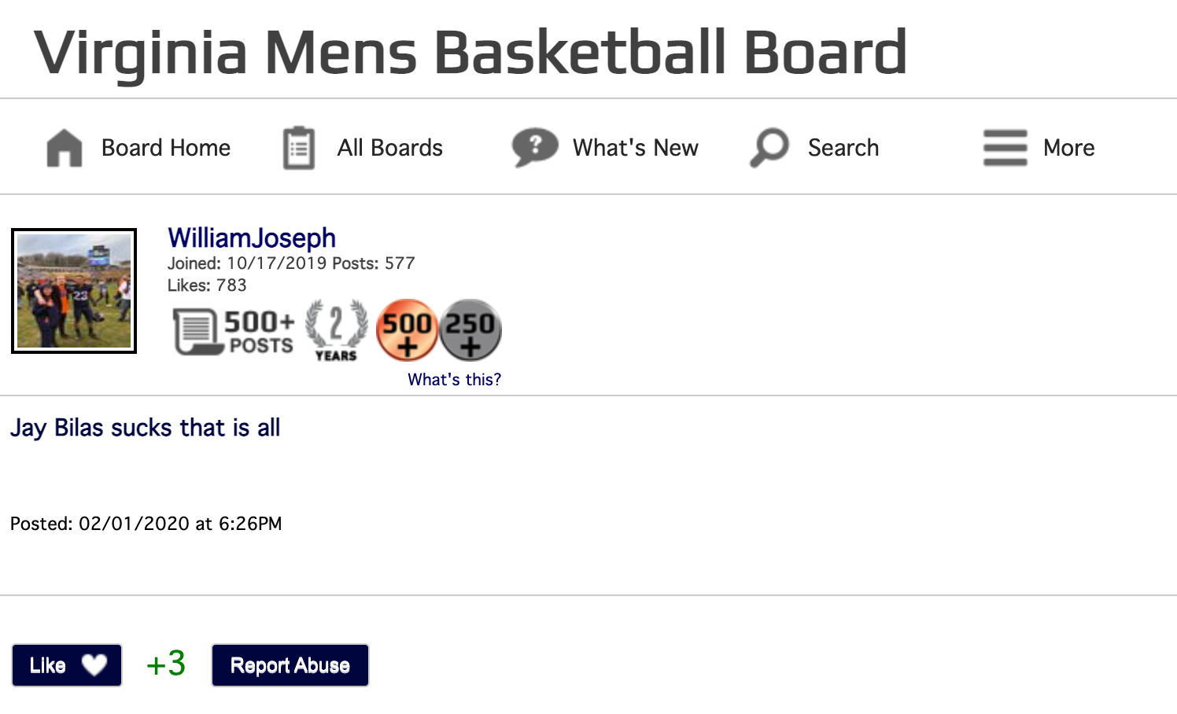Open the More hamburger menu icon
This screenshot has height=714, width=1177.
point(1005,148)
